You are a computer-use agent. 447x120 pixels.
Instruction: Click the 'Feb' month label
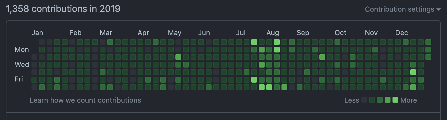[x=75, y=33]
